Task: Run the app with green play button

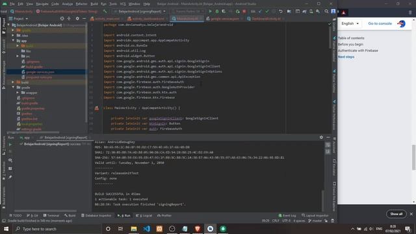Action: [x=211, y=12]
